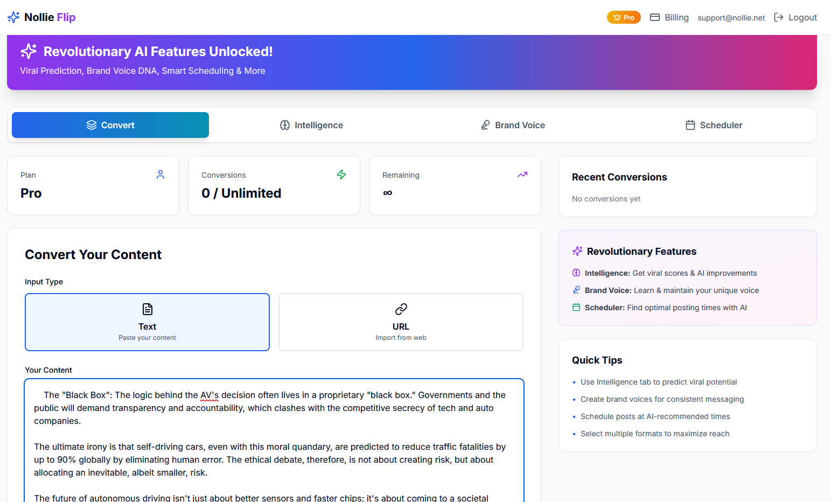The image size is (831, 502).
Task: Open Billing via the card icon
Action: click(655, 17)
